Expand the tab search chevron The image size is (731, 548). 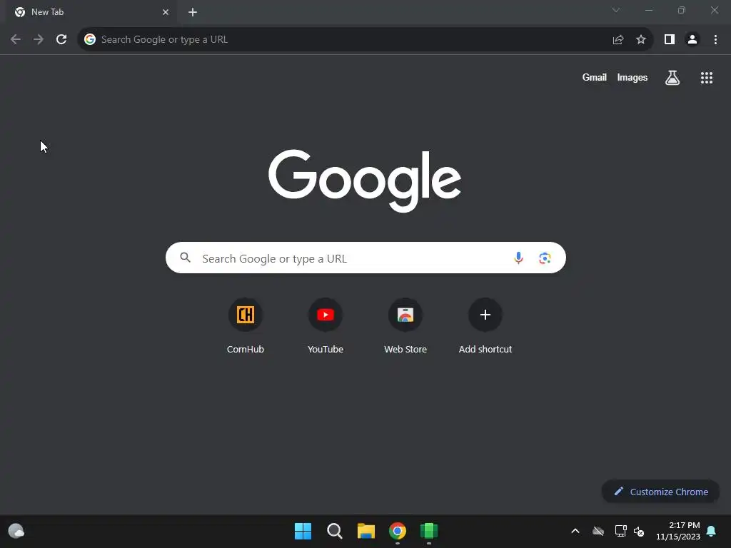tap(616, 10)
